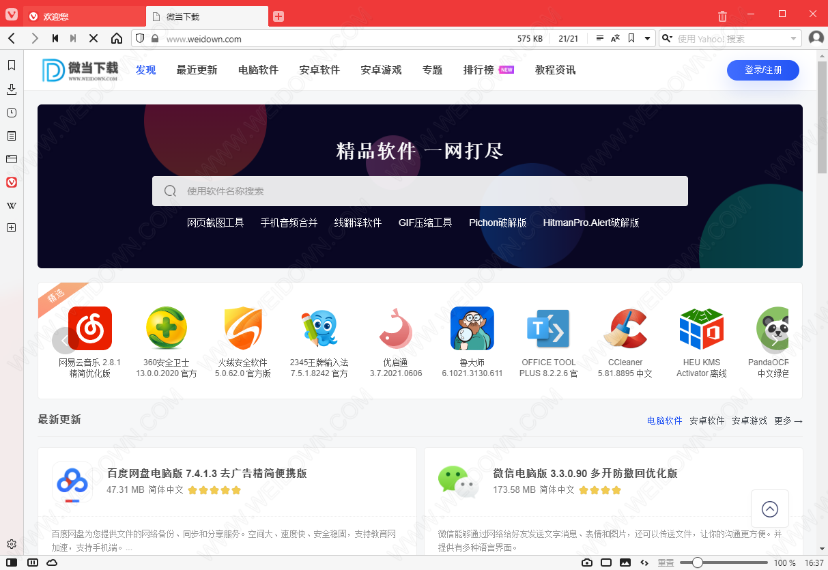Viewport: 828px width, 570px height.
Task: Open the History panel in sidebar
Action: tap(12, 113)
